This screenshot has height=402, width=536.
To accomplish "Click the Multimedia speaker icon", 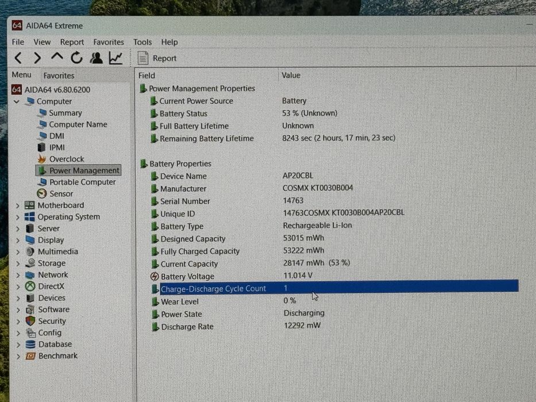I will [30, 252].
